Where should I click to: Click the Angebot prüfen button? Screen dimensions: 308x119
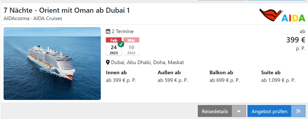pyautogui.click(x=270, y=111)
